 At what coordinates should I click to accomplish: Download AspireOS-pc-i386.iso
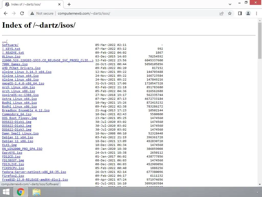tap(20, 95)
